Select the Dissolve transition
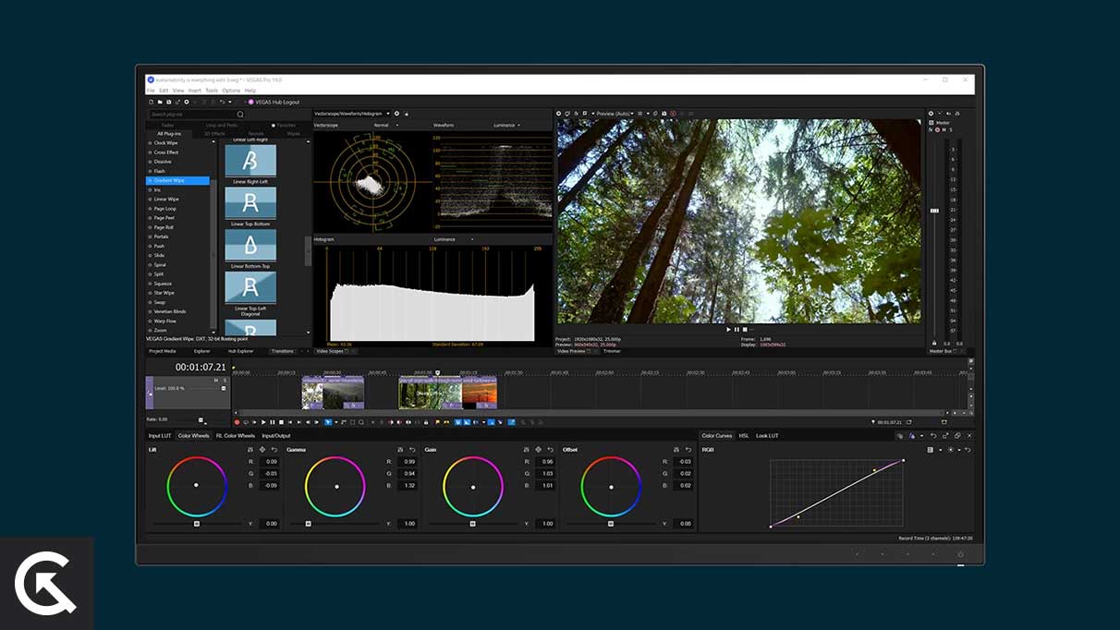This screenshot has width=1120, height=630. [163, 162]
